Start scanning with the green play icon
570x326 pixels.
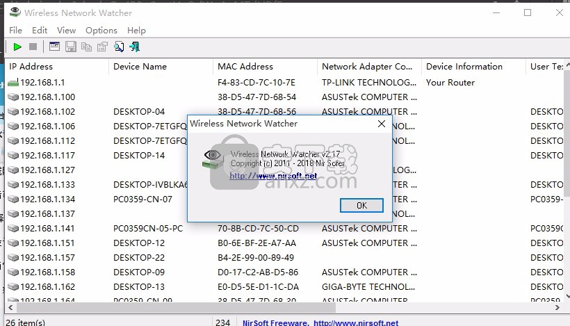17,47
